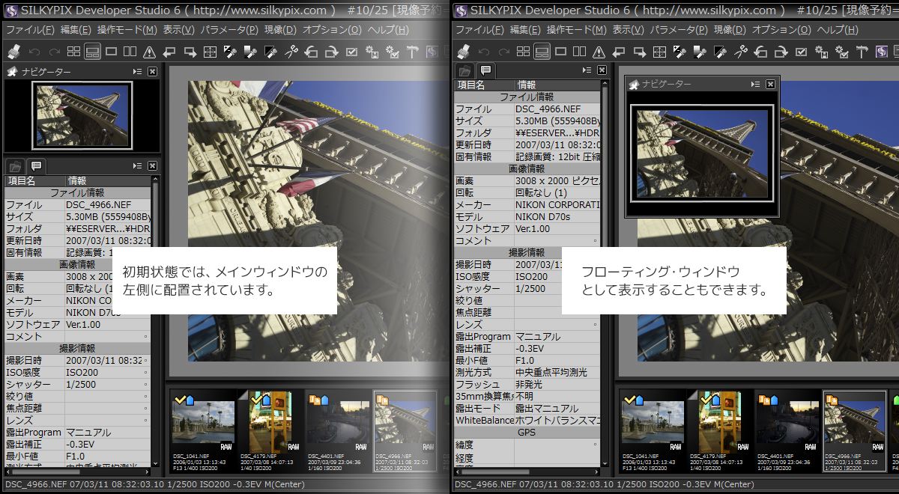Click the scissors trimming tool in left window
899x494 pixels.
pos(291,52)
